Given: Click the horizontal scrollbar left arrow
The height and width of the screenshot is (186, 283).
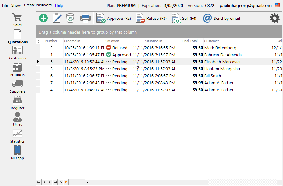Looking at the screenshot, I should click(x=87, y=182).
